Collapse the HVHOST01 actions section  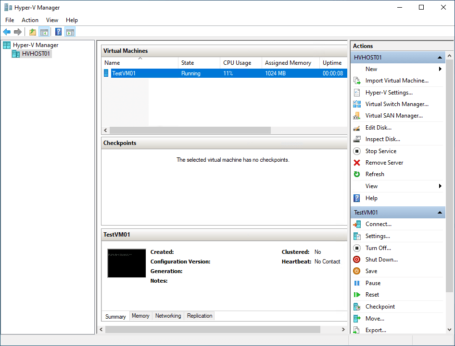(x=440, y=58)
